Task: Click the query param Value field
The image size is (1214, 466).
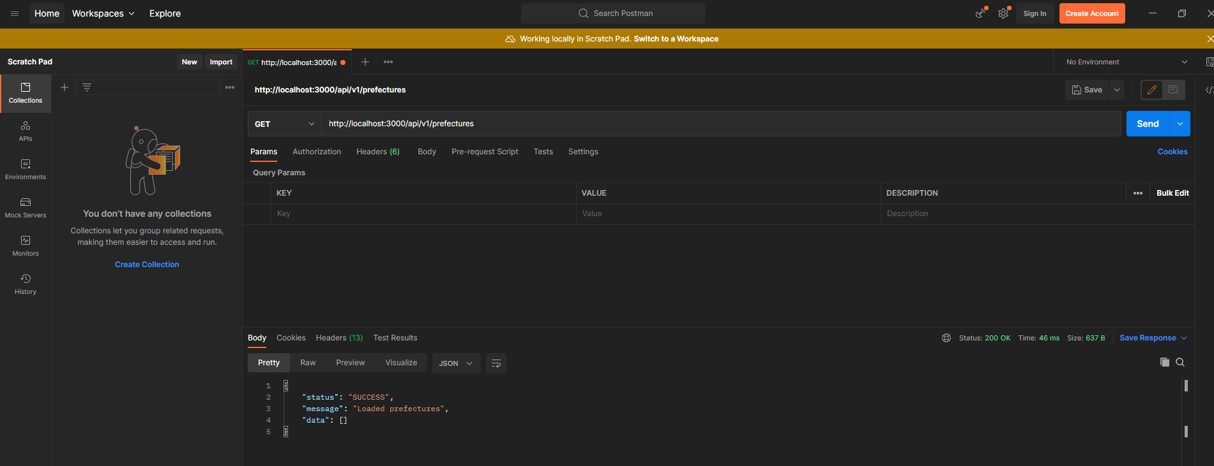Action: click(x=729, y=214)
